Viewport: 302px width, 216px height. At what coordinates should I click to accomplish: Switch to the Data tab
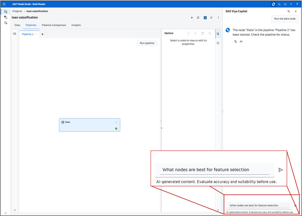[x=17, y=25]
